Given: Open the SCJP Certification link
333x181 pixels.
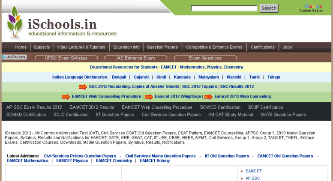Looking at the screenshot, I should point(265,107).
